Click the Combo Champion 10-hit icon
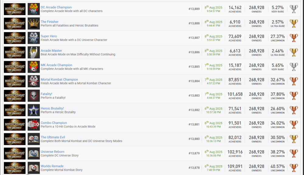The height and width of the screenshot is (175, 304). [33, 124]
